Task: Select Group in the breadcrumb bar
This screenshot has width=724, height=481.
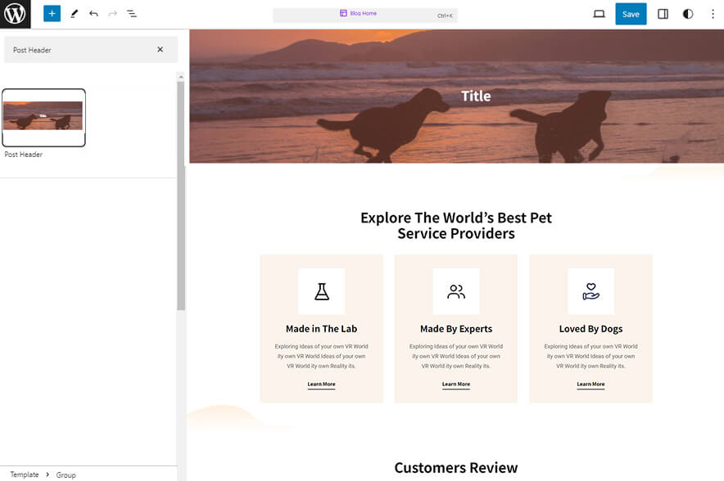Action: pyautogui.click(x=66, y=474)
